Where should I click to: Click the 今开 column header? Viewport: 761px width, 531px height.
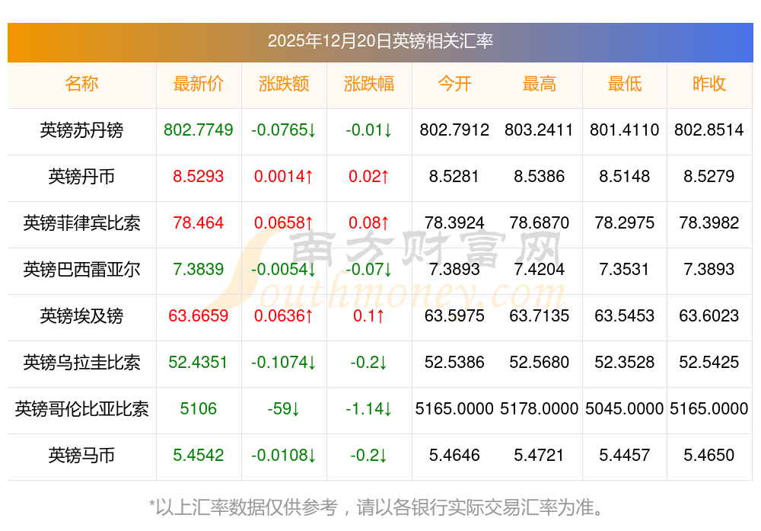(x=454, y=84)
